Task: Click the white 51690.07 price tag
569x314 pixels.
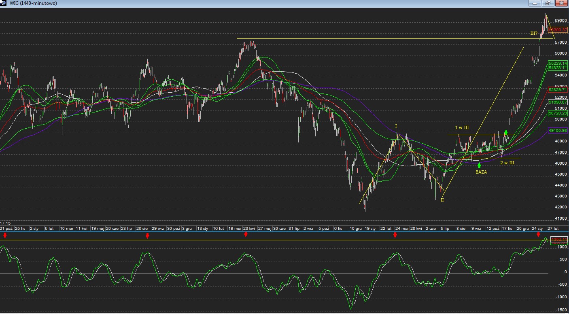Action: coord(557,103)
